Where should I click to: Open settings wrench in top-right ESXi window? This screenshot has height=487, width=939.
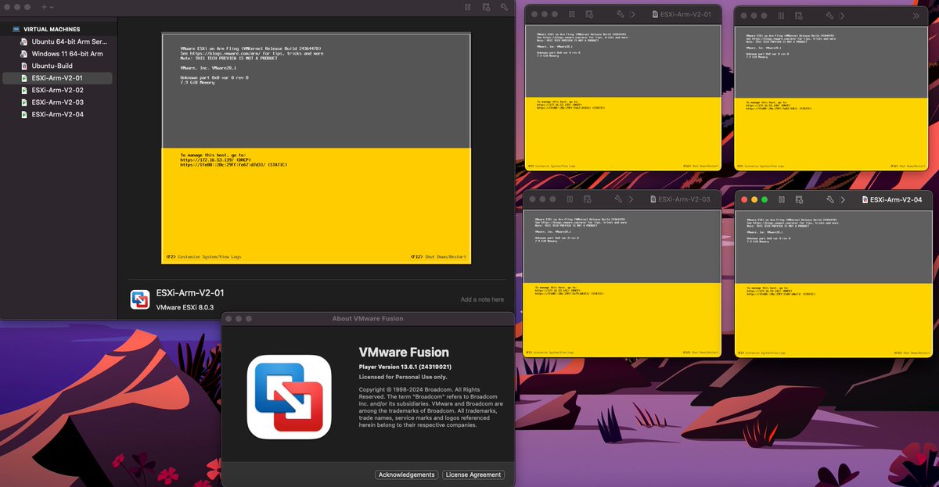[x=829, y=16]
